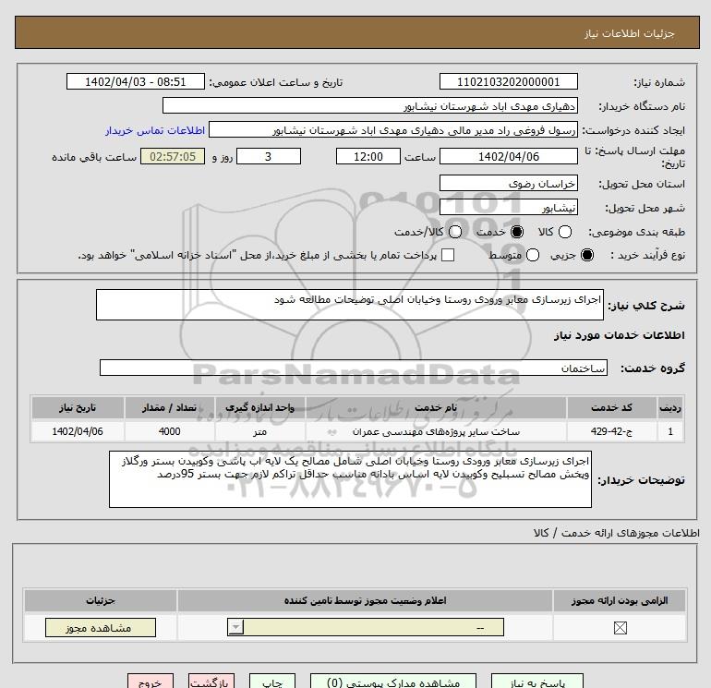Image resolution: width=711 pixels, height=688 pixels.
Task: Click the ردیف column header
Action: (670, 407)
